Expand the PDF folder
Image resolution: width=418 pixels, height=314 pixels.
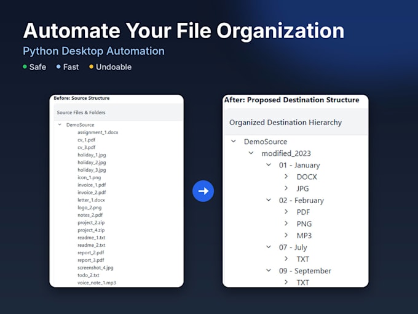[286, 212]
